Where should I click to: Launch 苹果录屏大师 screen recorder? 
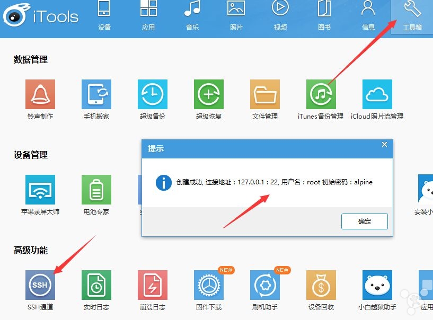(40, 195)
